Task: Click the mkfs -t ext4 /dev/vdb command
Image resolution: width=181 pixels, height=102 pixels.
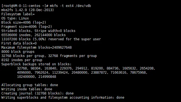Action: (70, 6)
